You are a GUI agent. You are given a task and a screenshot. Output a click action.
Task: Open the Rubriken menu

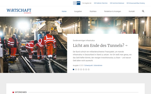click(x=93, y=11)
